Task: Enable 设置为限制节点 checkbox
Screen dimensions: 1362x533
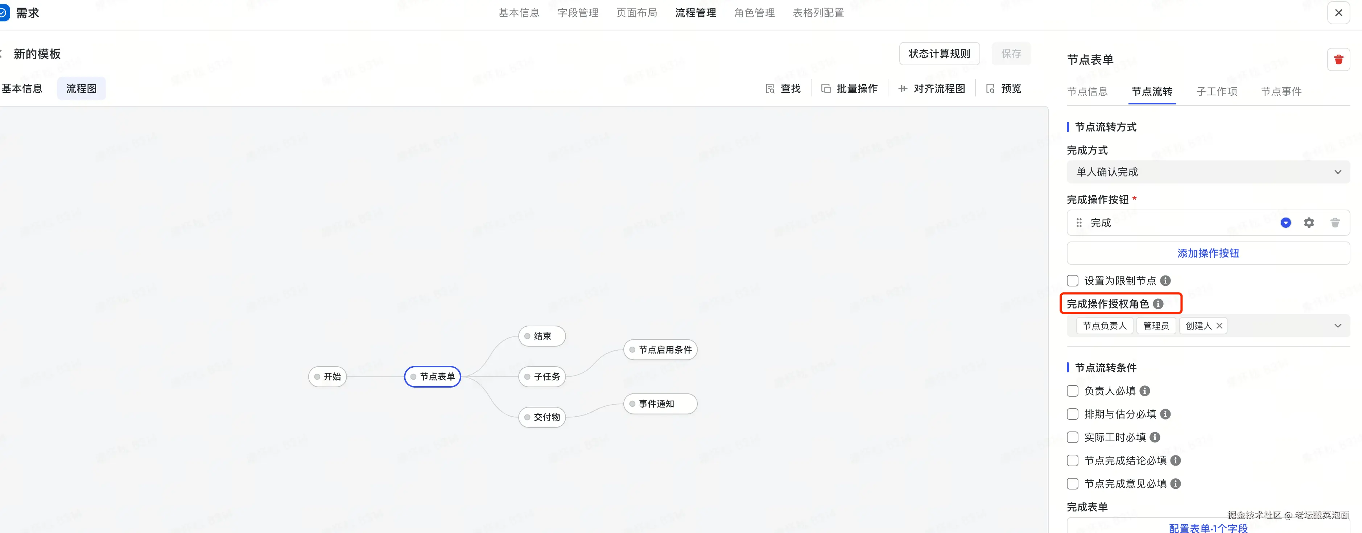Action: tap(1072, 281)
